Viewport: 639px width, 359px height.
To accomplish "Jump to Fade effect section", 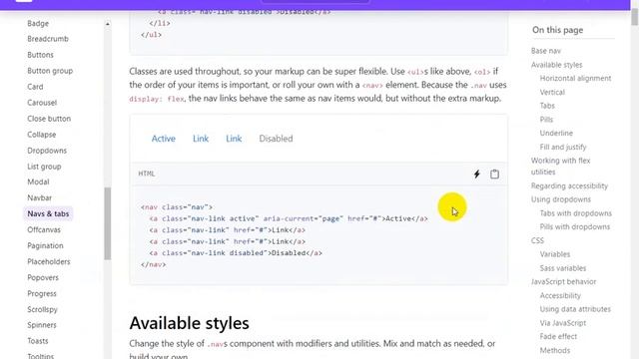I will pos(558,337).
